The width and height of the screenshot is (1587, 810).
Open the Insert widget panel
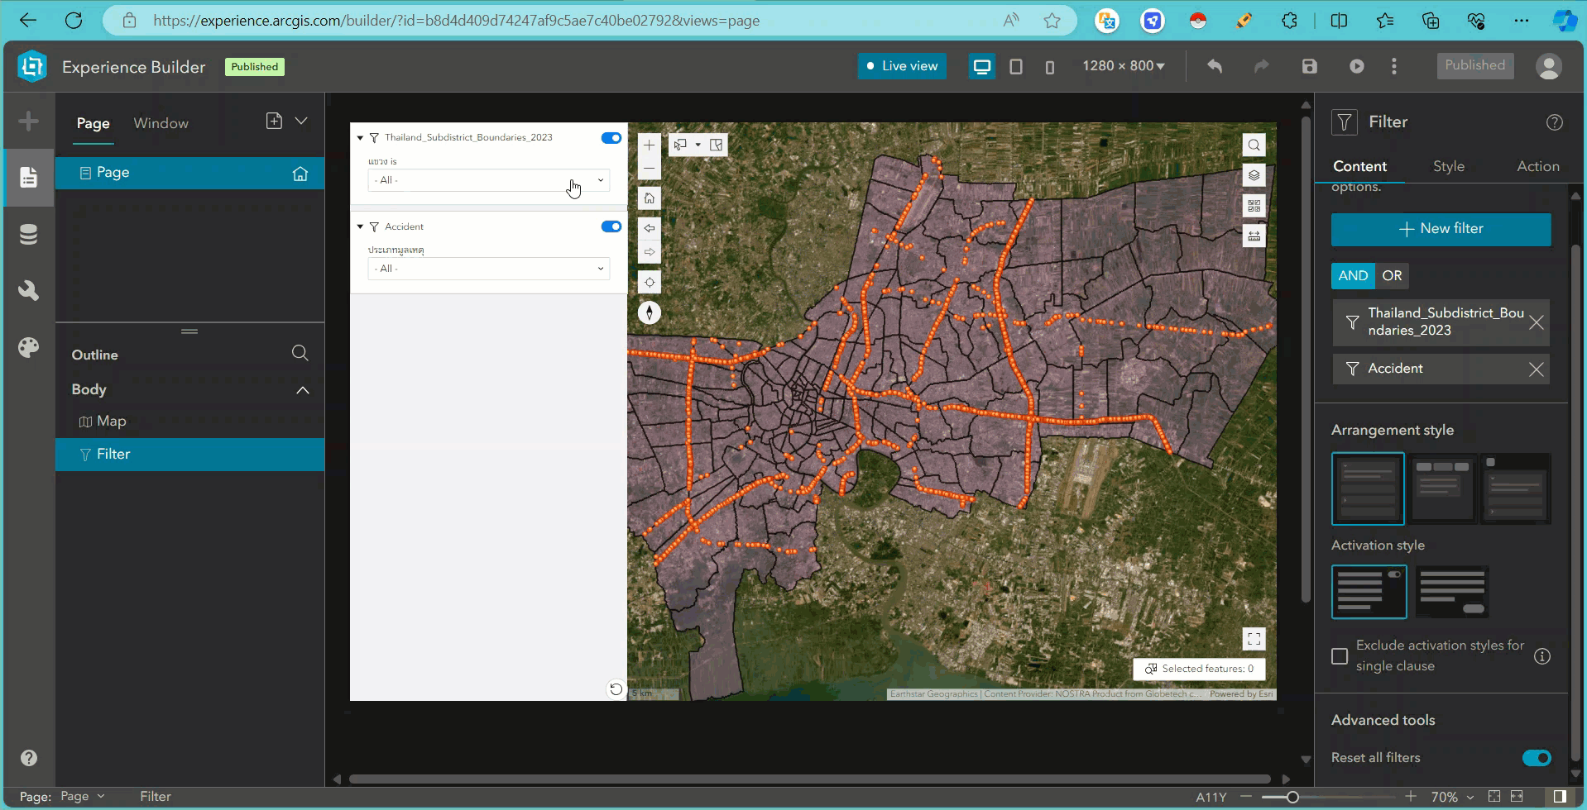tap(28, 121)
